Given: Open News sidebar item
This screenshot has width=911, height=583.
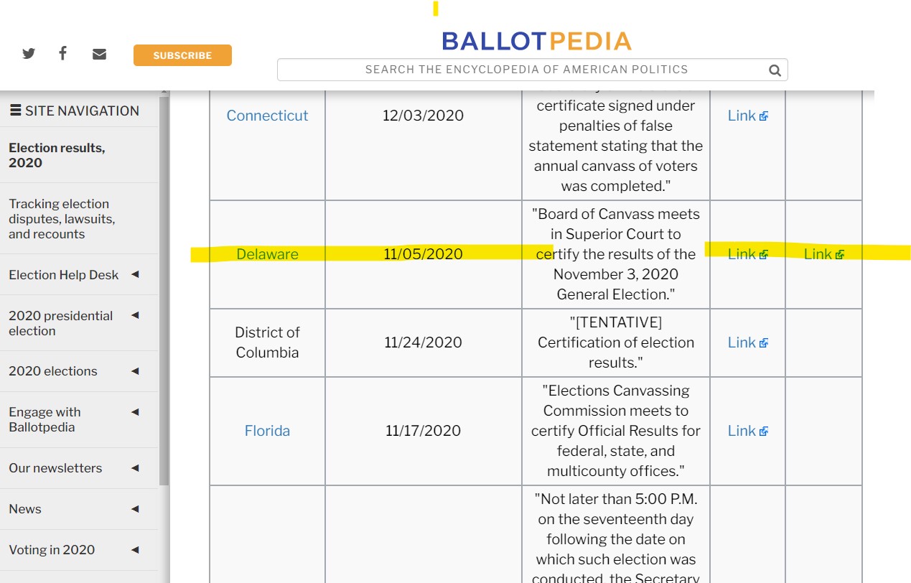Looking at the screenshot, I should (25, 509).
